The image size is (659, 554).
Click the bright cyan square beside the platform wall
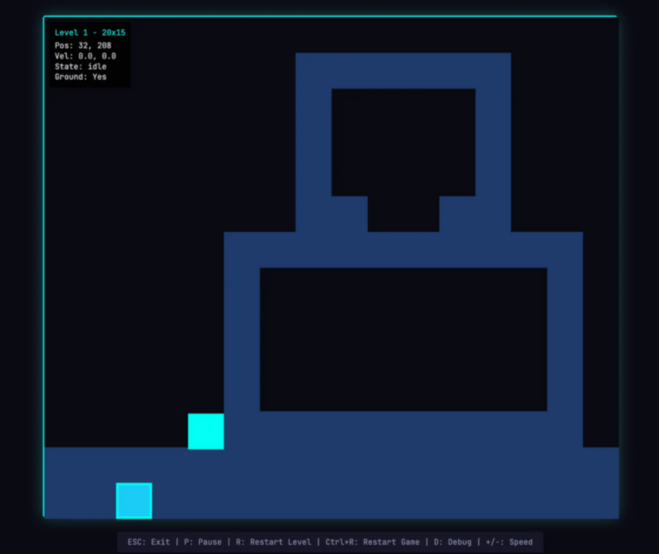click(206, 431)
